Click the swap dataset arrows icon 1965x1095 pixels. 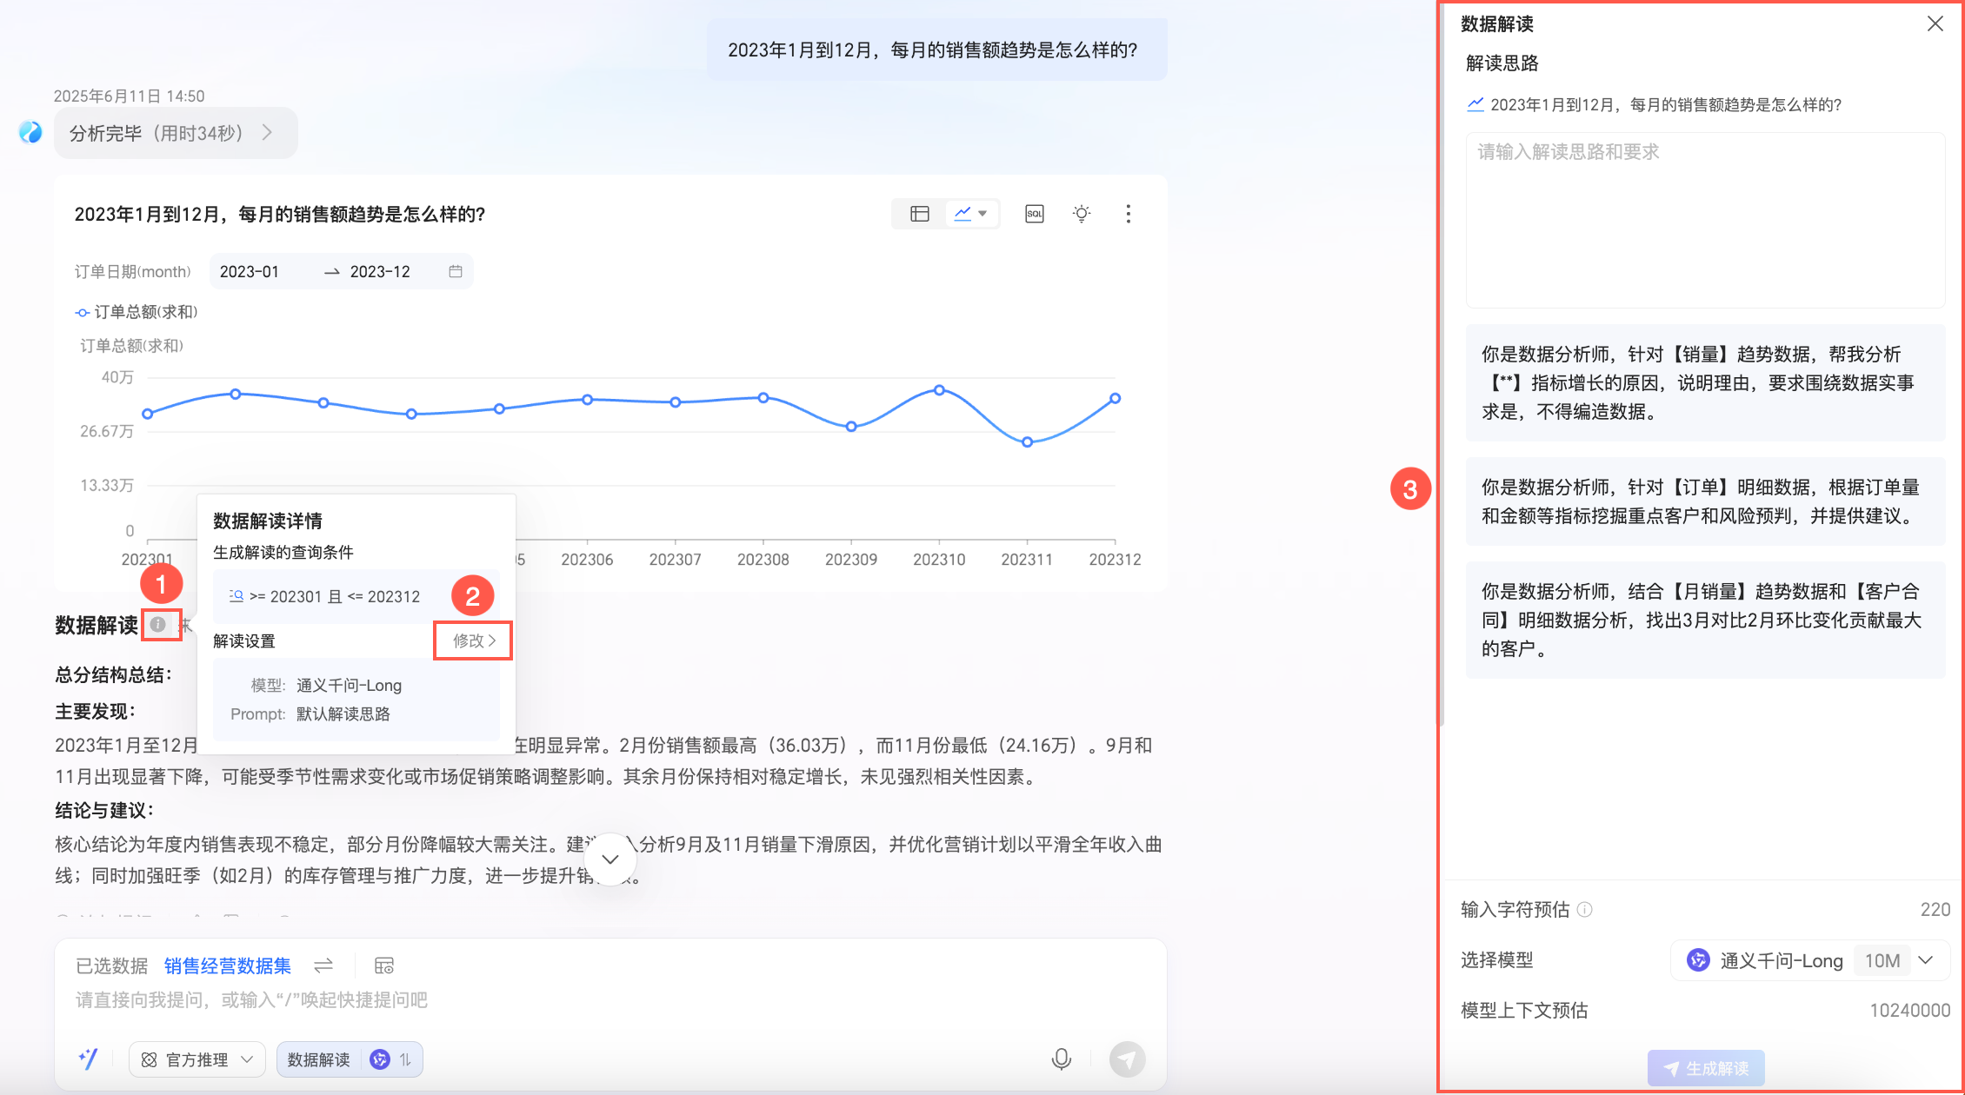click(x=323, y=966)
